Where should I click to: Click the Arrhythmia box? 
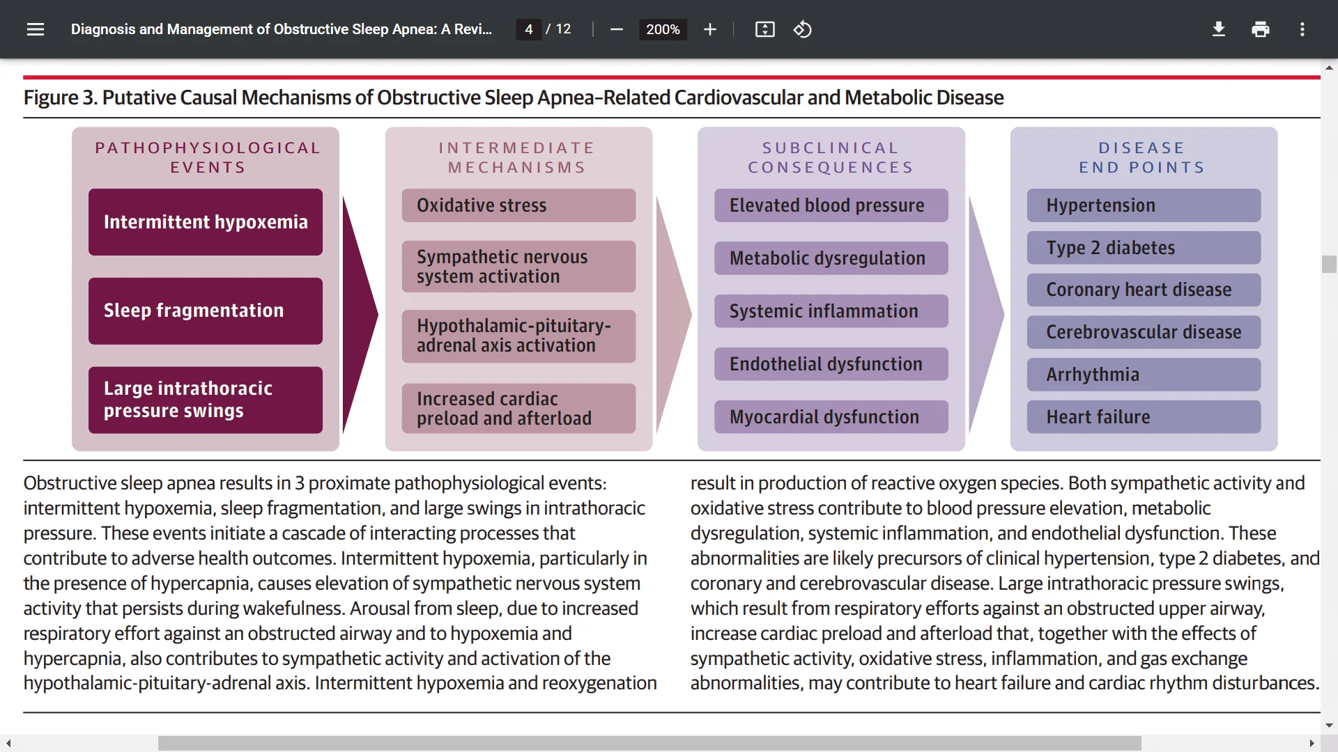(x=1144, y=375)
